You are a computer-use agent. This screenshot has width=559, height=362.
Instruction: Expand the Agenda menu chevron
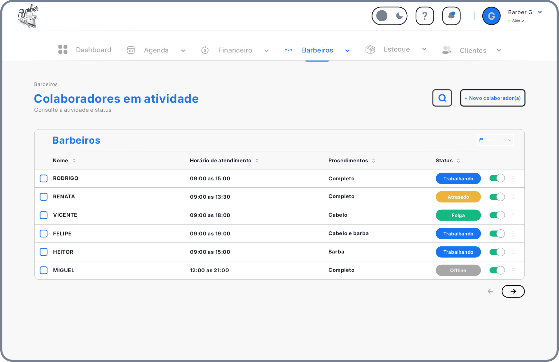(x=183, y=51)
